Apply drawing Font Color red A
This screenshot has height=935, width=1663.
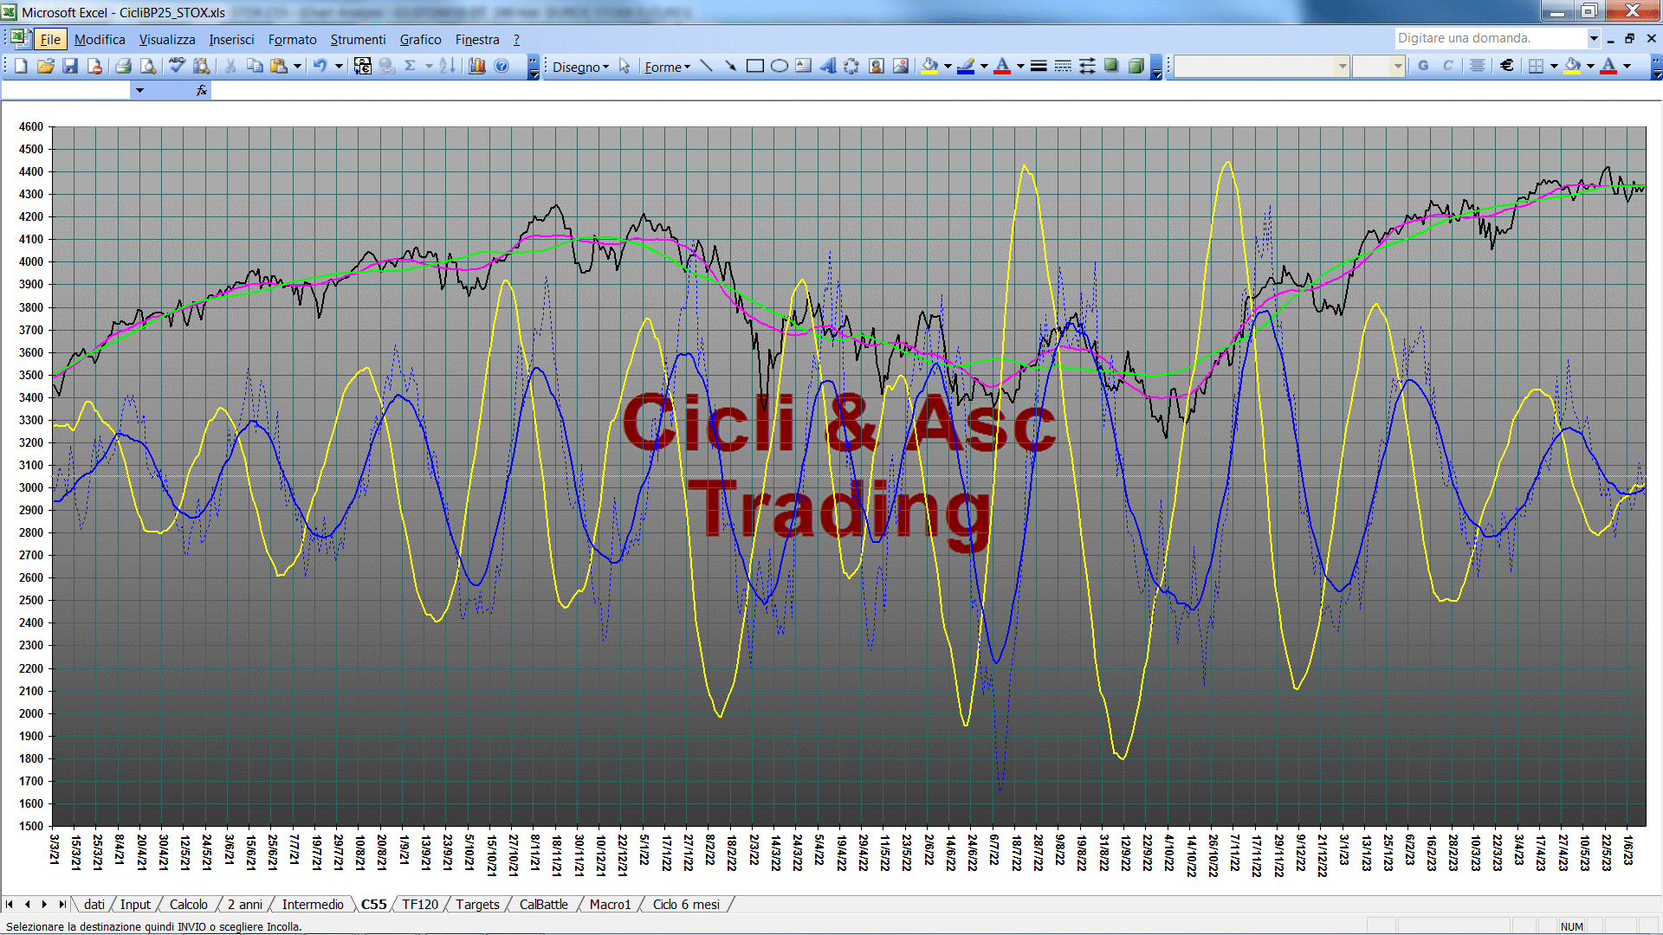[1002, 66]
